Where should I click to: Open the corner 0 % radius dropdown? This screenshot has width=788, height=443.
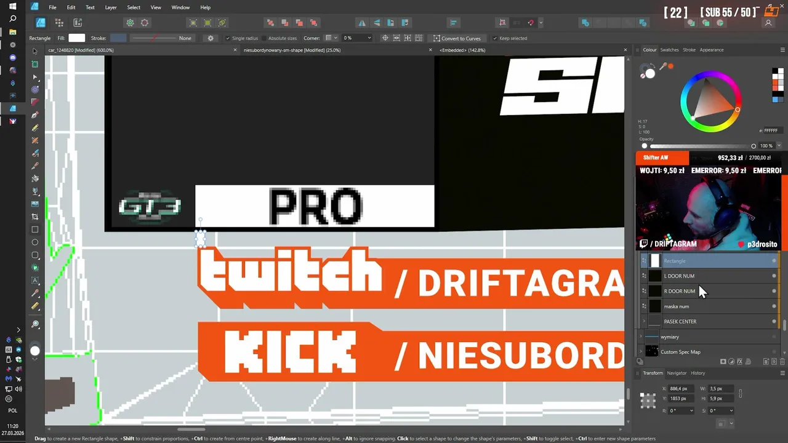[x=369, y=38]
